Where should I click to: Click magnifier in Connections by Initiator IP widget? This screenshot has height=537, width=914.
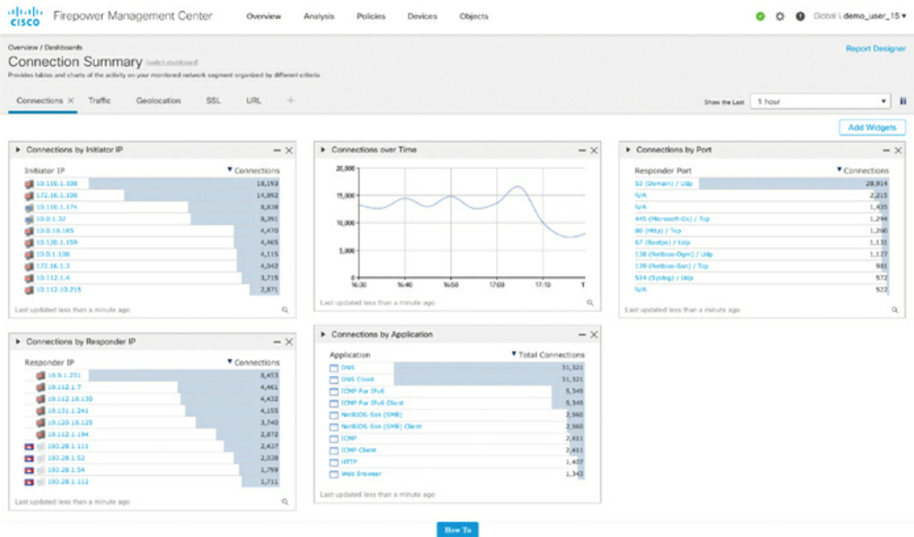tap(285, 310)
